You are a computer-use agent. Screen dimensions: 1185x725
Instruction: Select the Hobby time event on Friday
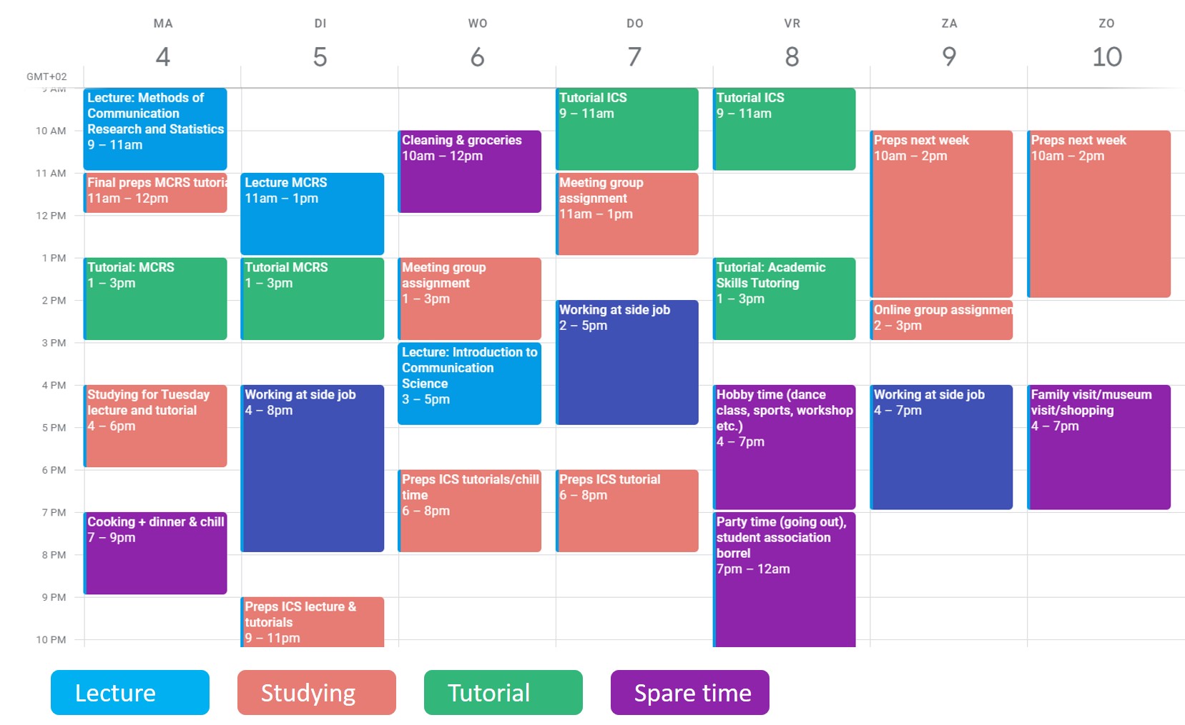pos(785,446)
